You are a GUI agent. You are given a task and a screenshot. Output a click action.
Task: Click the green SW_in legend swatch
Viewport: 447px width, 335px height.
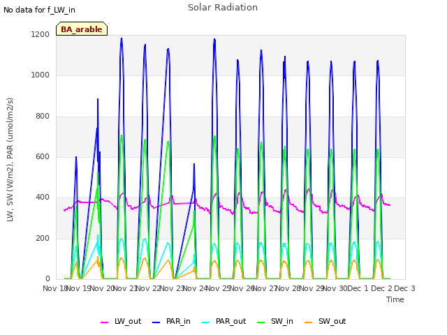point(261,322)
